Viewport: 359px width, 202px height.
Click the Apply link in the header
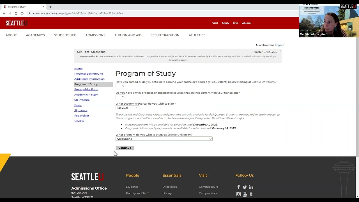[x=225, y=23]
